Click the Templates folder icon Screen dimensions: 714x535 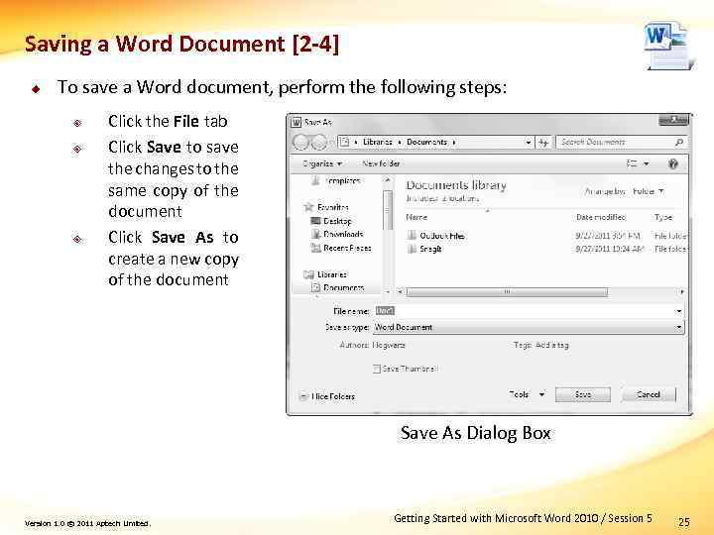(x=315, y=181)
